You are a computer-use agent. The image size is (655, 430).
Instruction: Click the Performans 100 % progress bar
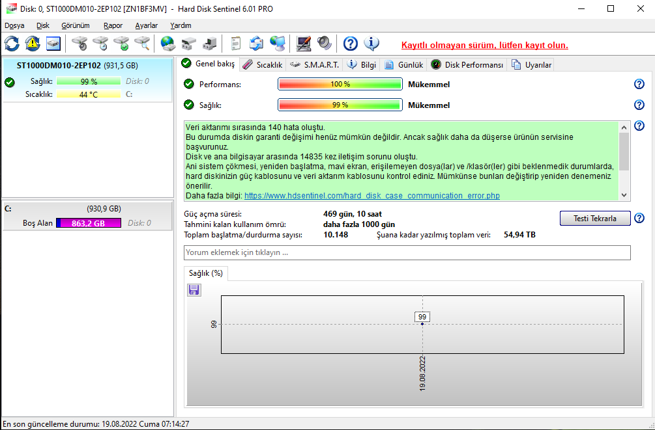(340, 84)
